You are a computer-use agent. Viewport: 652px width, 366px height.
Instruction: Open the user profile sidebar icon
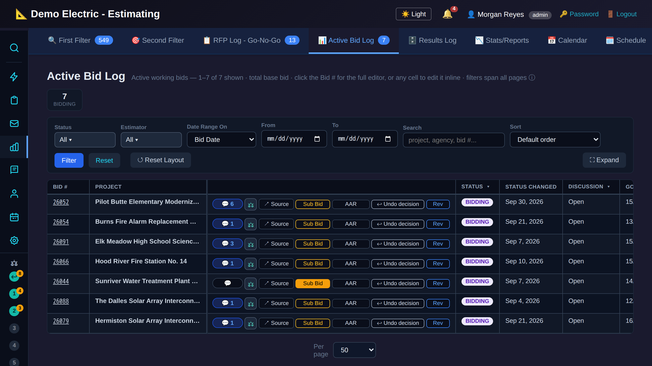[x=14, y=194]
